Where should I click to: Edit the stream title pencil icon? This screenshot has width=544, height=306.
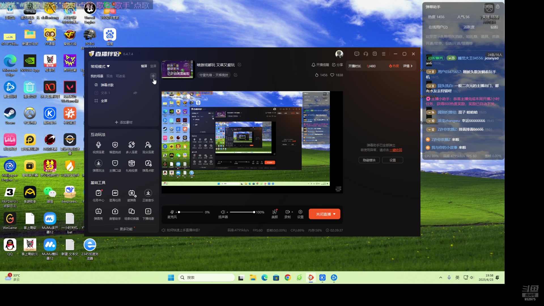coord(239,65)
